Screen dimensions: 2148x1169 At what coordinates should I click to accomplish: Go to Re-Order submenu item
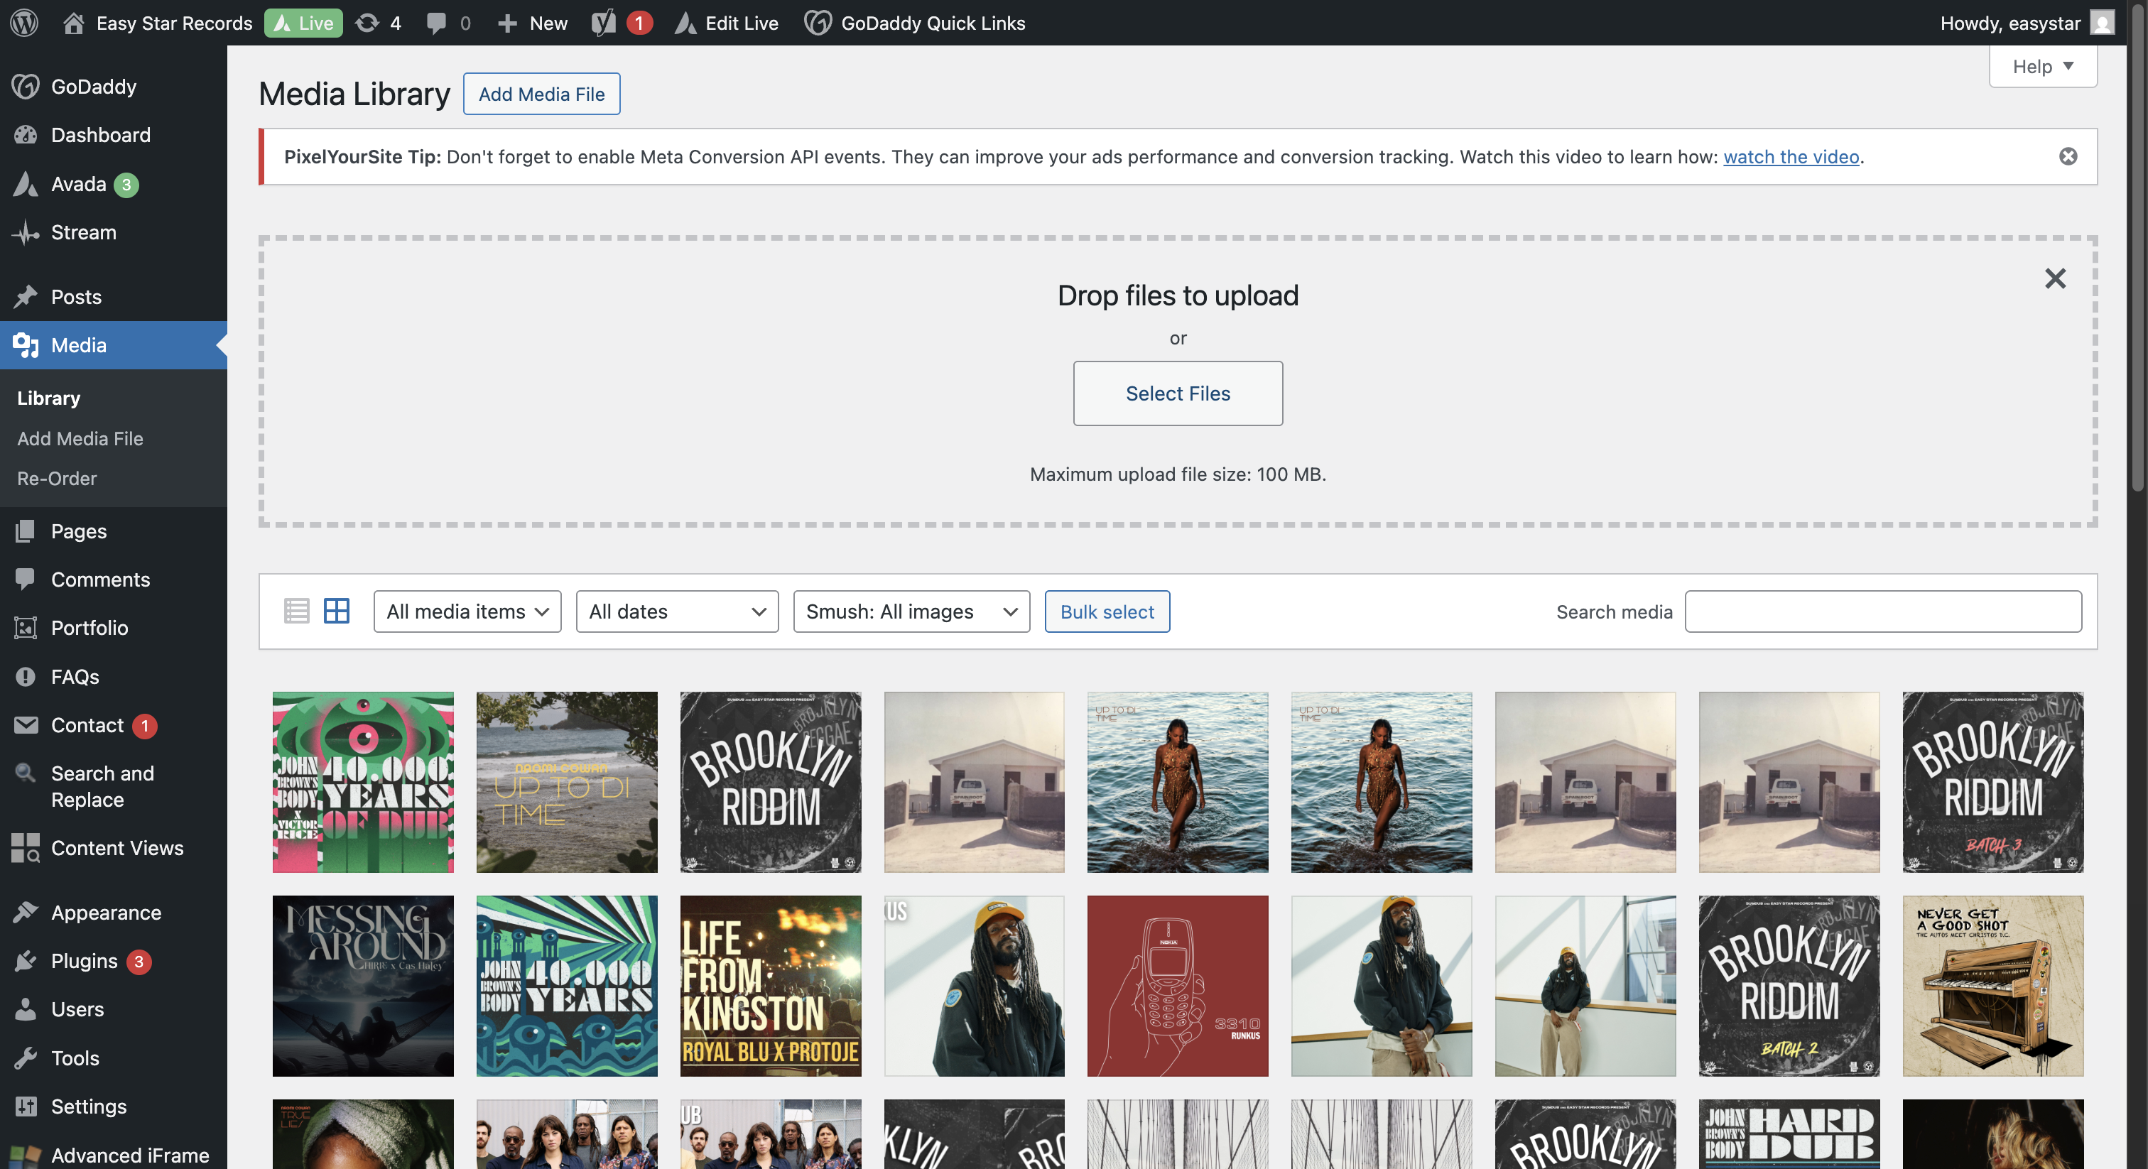[x=57, y=478]
